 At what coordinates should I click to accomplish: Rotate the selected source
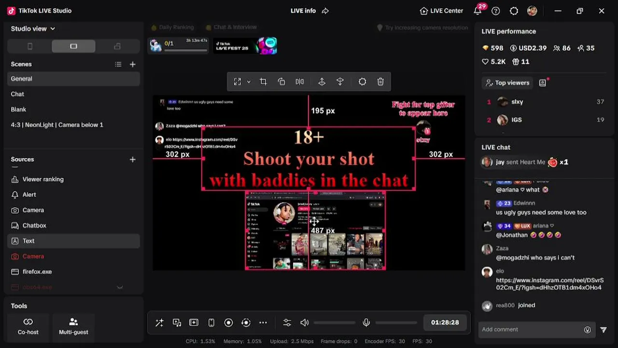[281, 82]
